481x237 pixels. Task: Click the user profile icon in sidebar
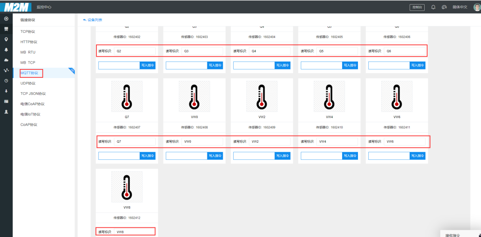pyautogui.click(x=6, y=111)
